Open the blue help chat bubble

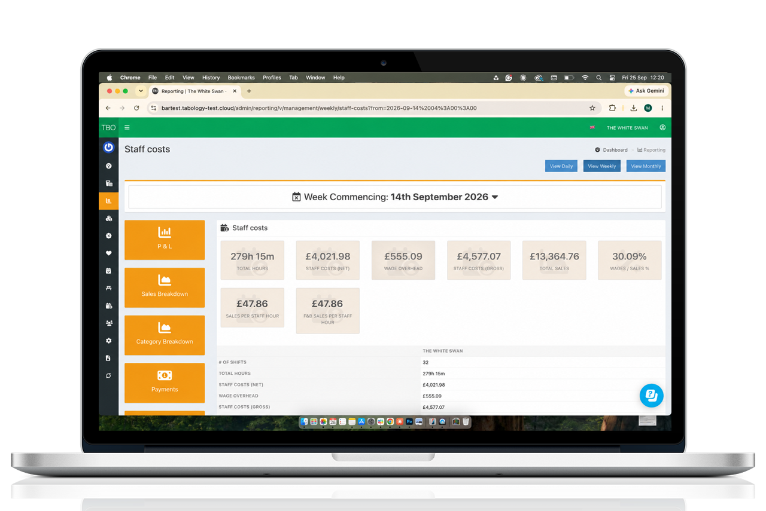[652, 396]
